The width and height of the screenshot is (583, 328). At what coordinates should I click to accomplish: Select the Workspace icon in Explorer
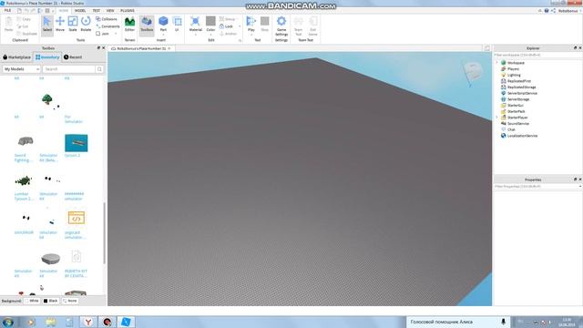pyautogui.click(x=504, y=63)
